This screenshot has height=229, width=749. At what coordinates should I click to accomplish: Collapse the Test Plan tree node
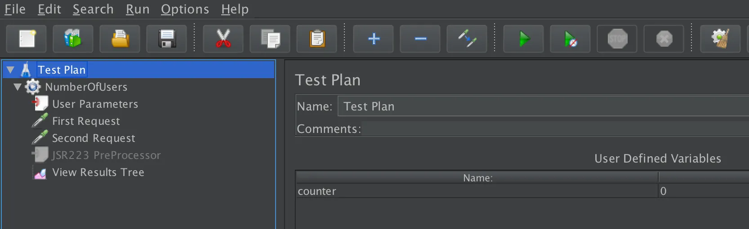click(x=11, y=70)
